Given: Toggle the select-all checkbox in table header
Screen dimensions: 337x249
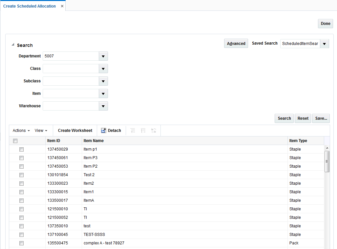Looking at the screenshot, I should 15,140.
